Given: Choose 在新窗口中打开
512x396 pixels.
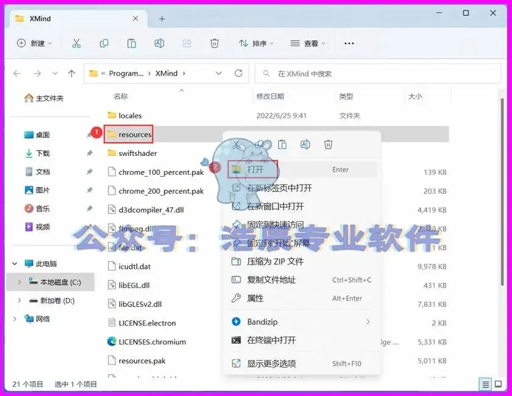Looking at the screenshot, I should tap(302, 207).
